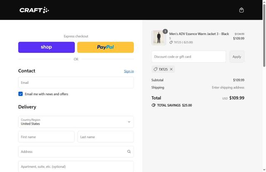
Task: Open the Country/Region dropdown
Action: coord(76,122)
